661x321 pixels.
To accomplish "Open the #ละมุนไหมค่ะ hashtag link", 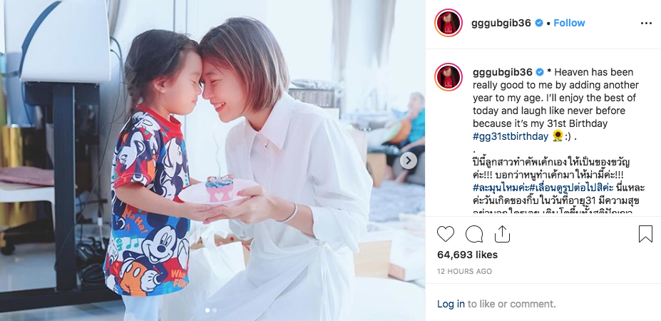I will pos(501,188).
